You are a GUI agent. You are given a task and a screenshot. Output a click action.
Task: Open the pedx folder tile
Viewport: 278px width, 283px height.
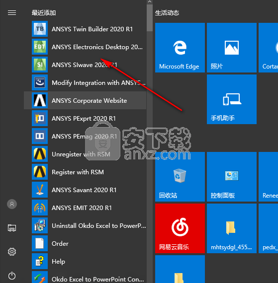pyautogui.click(x=268, y=228)
